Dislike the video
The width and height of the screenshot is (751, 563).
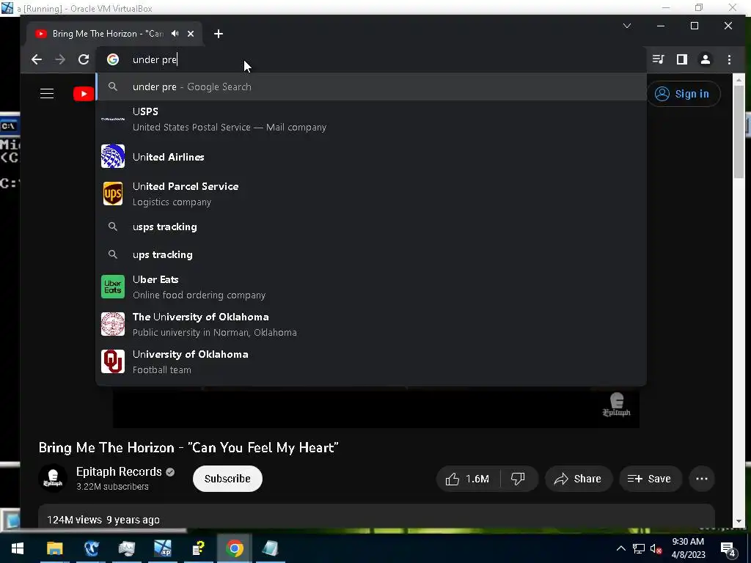(x=519, y=479)
